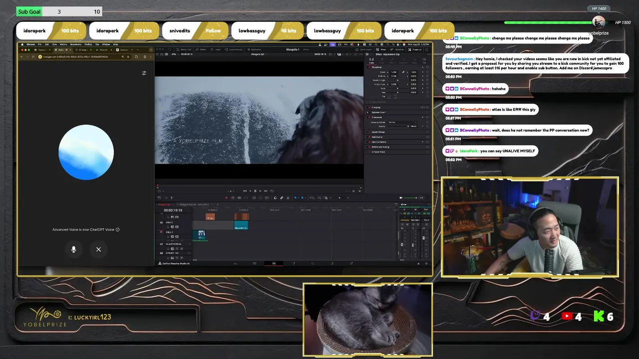Screen dimensions: 639x359
Task: Toggle the Cropping section enable switch
Action: coord(369,107)
